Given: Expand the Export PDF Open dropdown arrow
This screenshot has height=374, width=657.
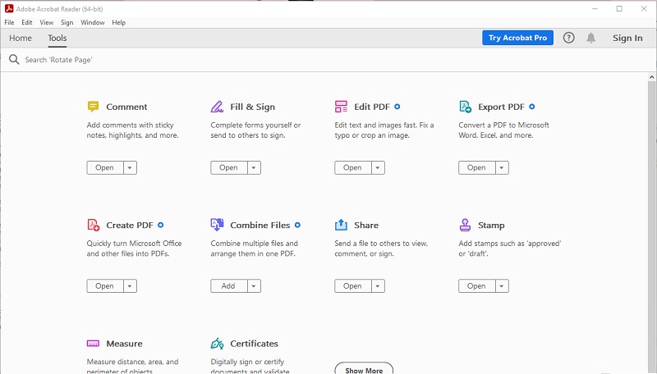Looking at the screenshot, I should (x=502, y=168).
